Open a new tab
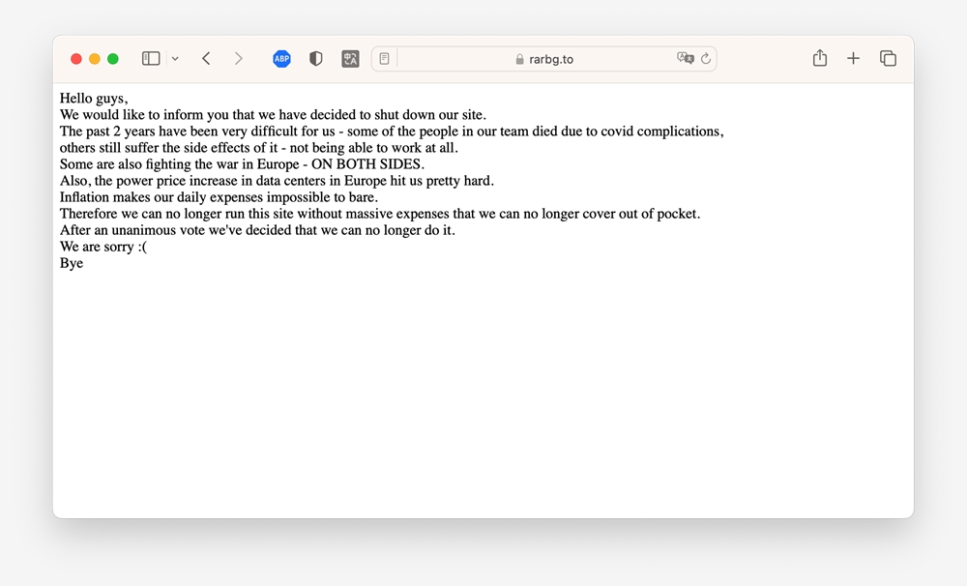Image resolution: width=967 pixels, height=586 pixels. tap(853, 59)
